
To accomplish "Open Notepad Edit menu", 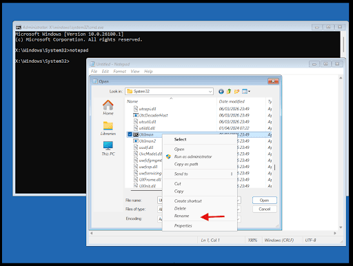I will tap(105, 72).
